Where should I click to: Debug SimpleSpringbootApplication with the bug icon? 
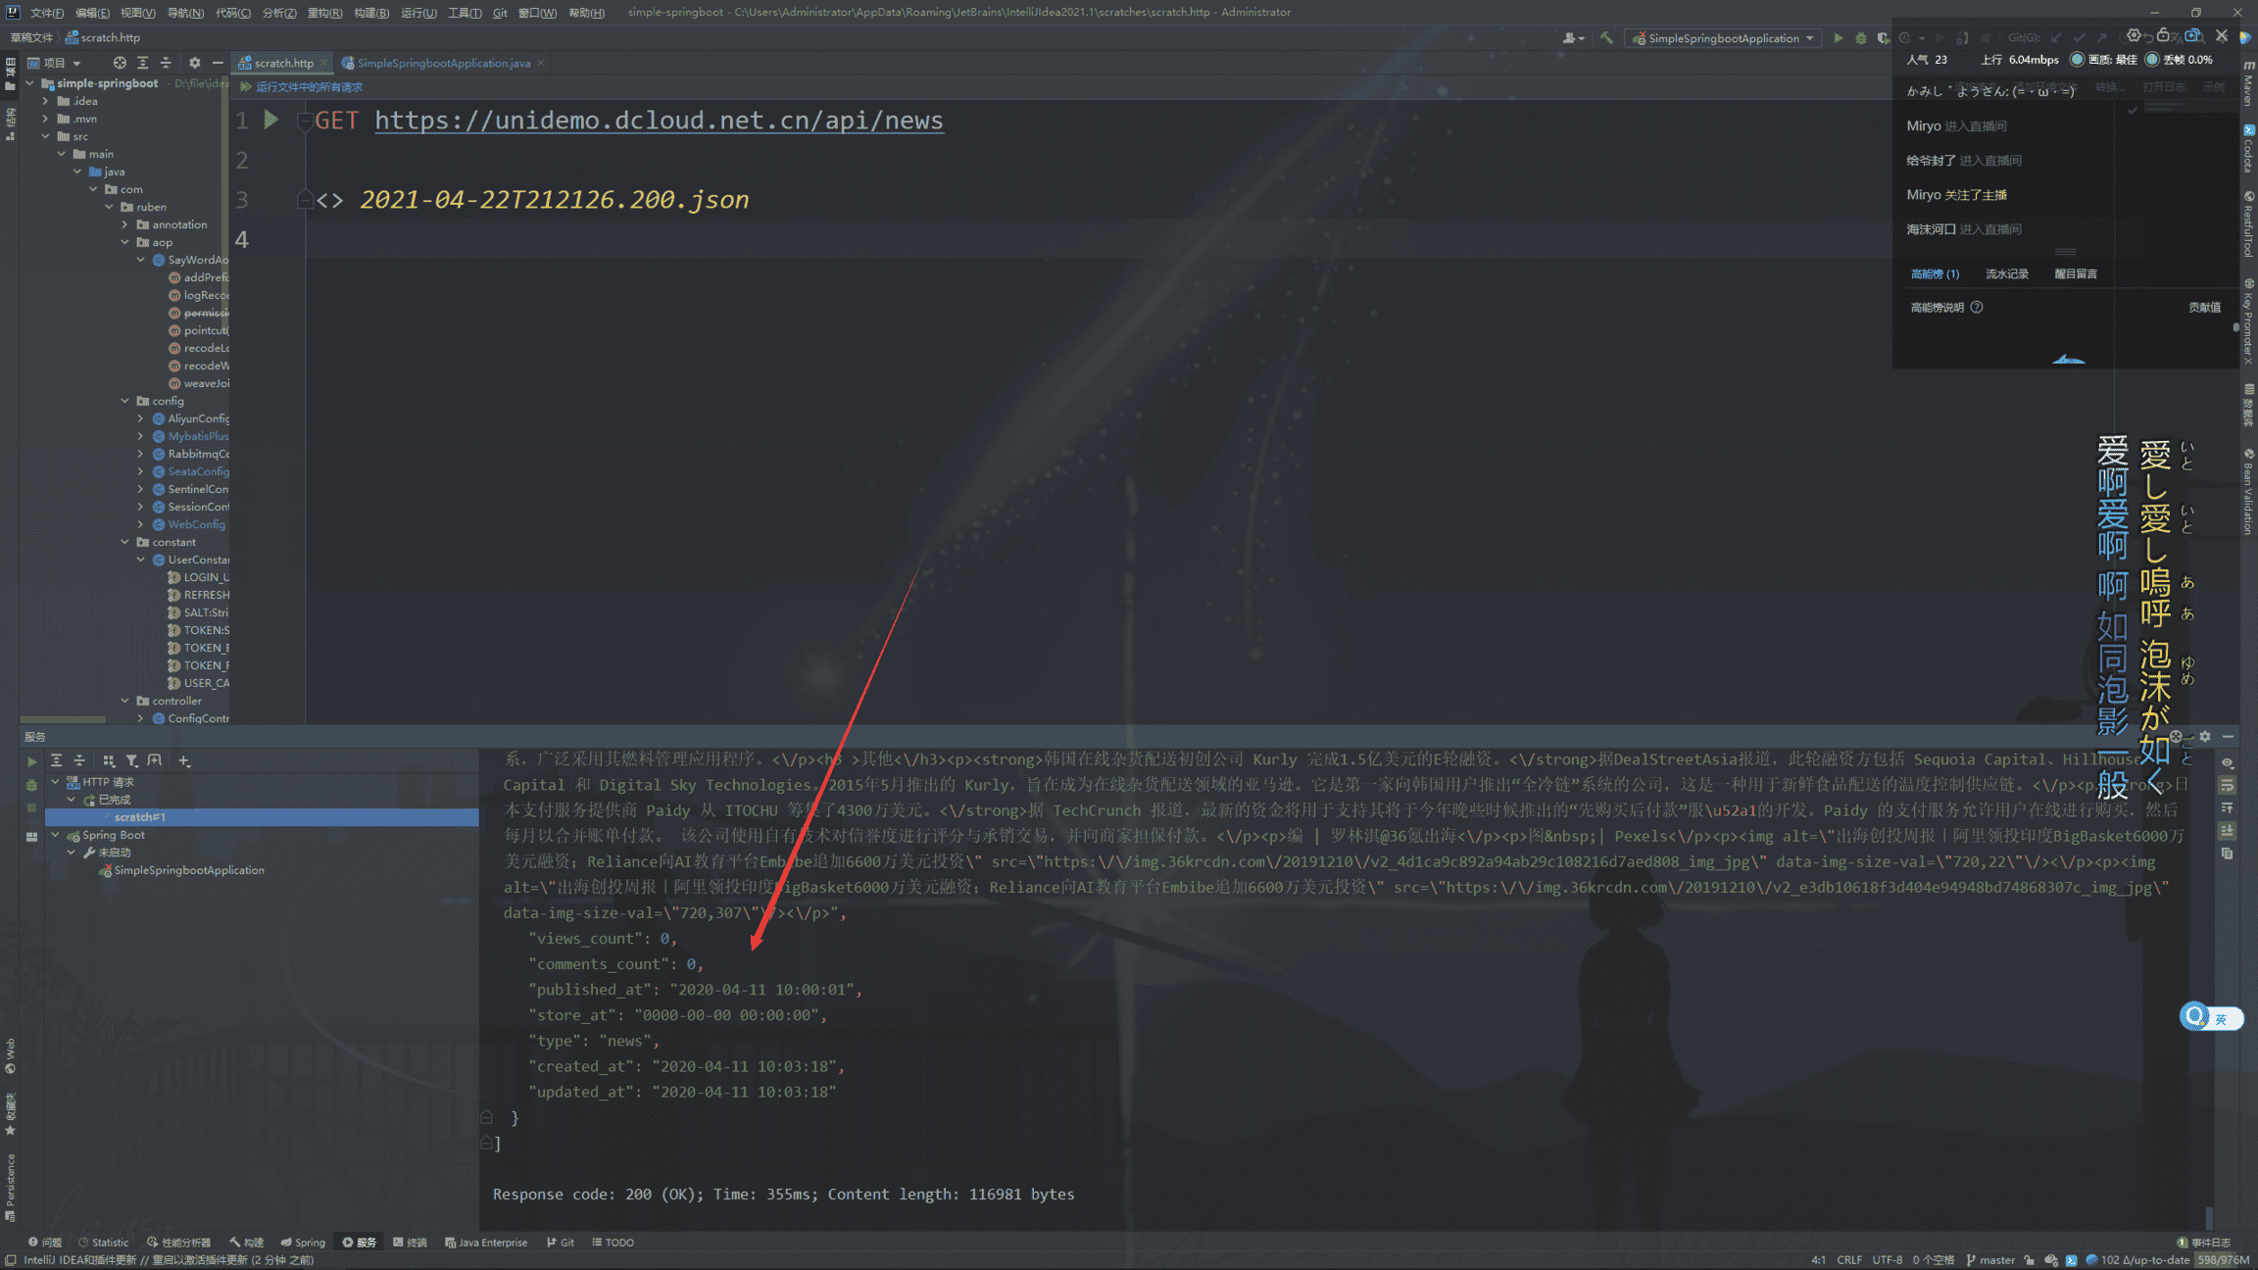pos(1861,38)
